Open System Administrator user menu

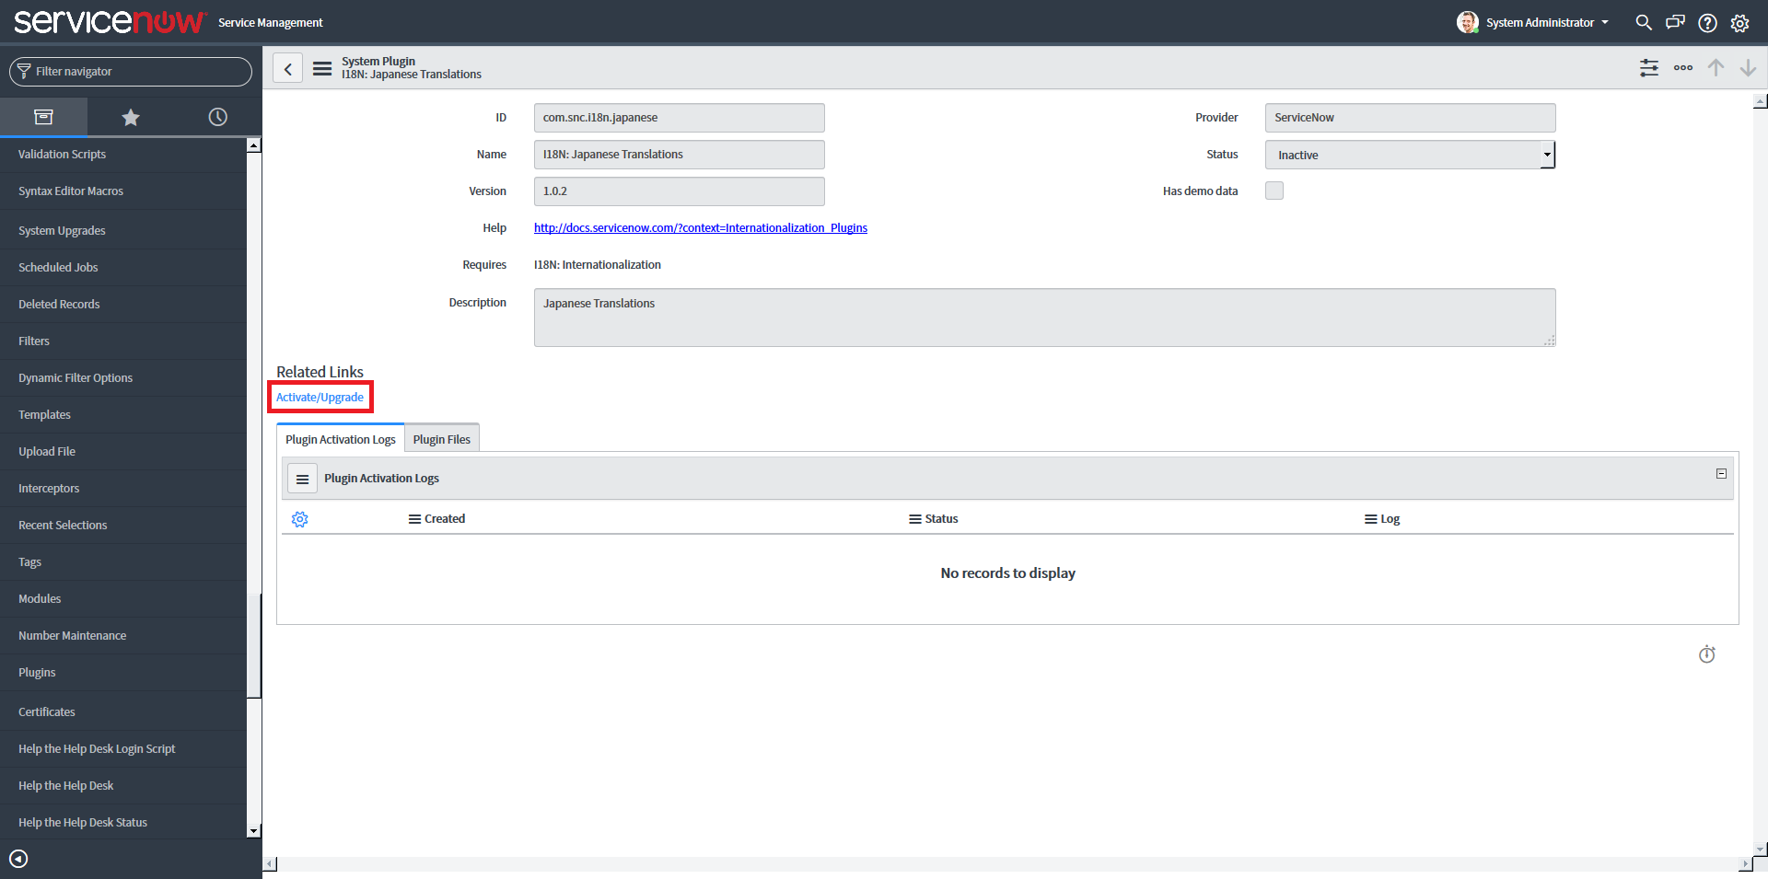coord(1547,22)
